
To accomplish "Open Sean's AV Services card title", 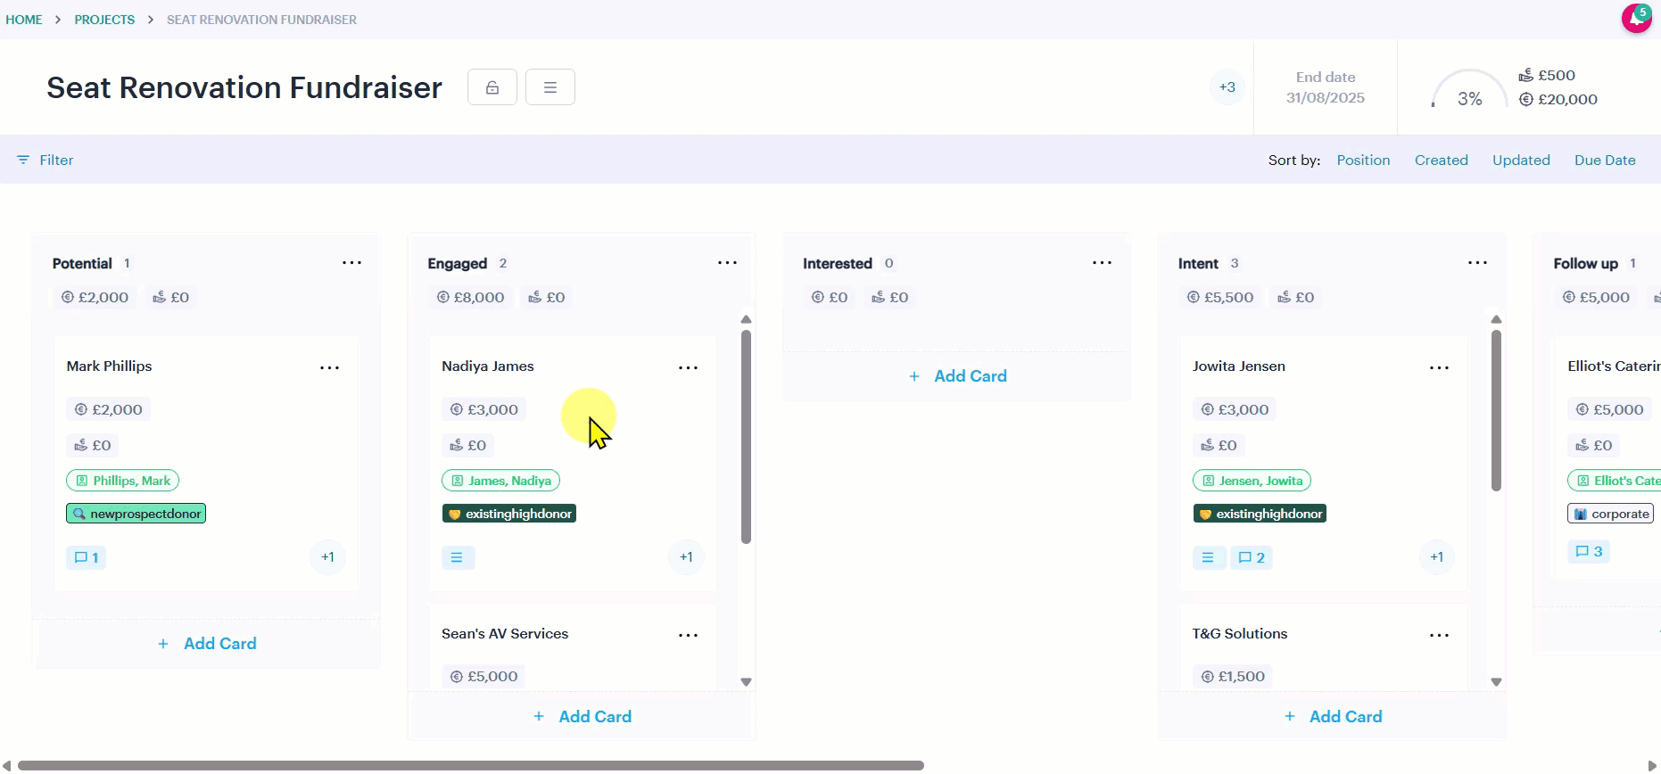I will pos(505,634).
